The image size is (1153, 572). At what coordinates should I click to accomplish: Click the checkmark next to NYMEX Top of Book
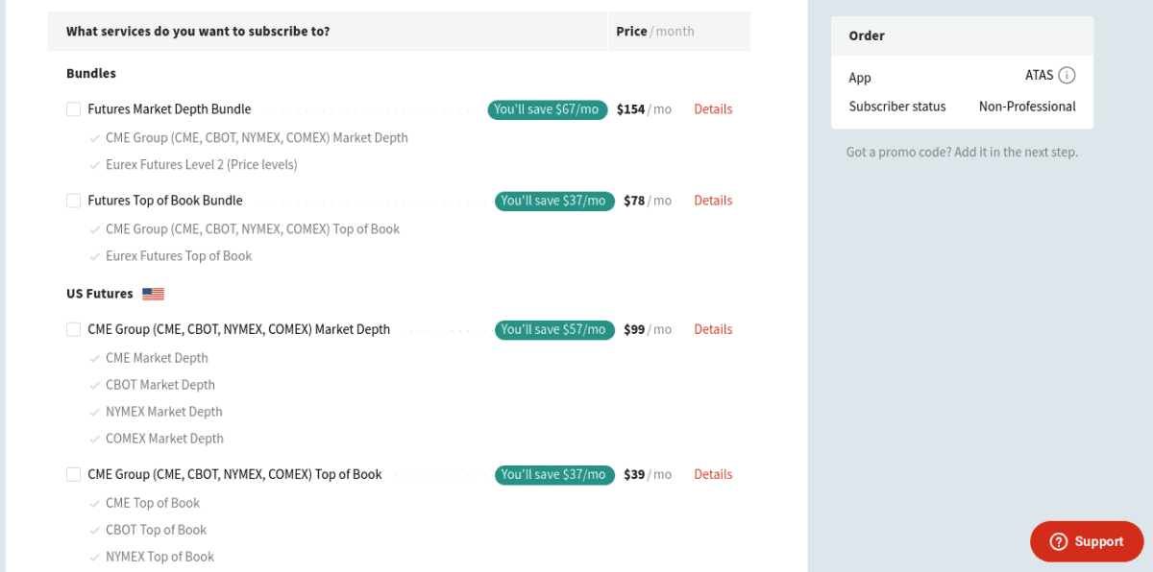(94, 556)
